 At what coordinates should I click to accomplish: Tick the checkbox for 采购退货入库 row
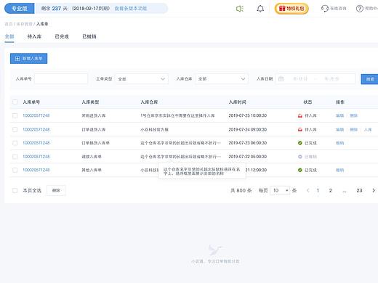pos(15,115)
